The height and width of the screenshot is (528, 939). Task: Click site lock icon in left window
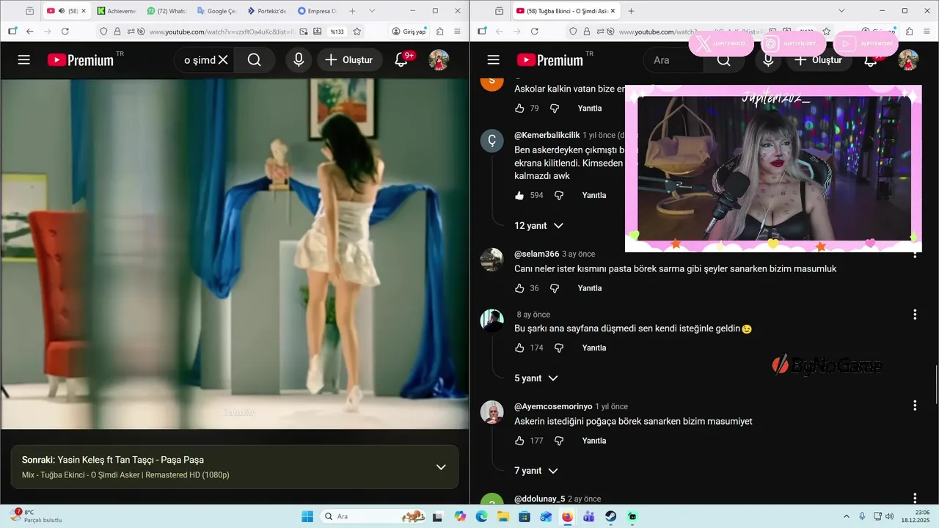click(117, 32)
